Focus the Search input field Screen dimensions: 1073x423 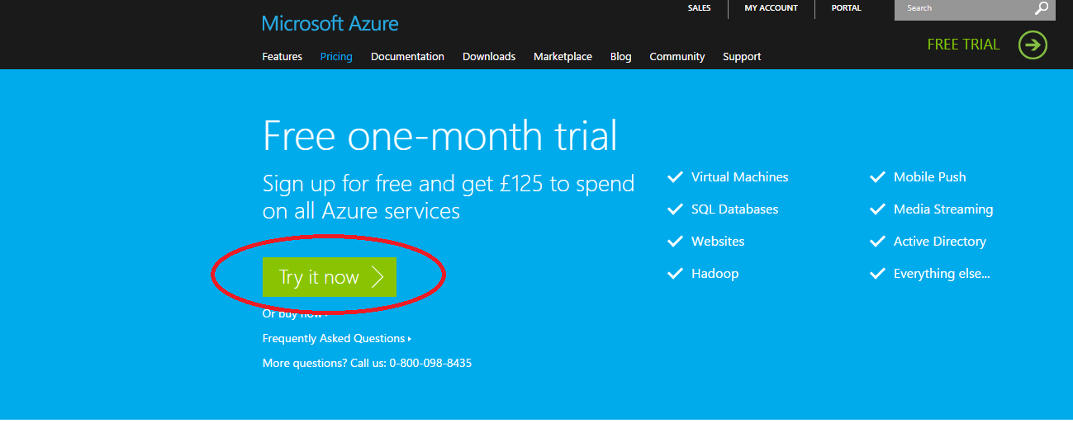962,9
